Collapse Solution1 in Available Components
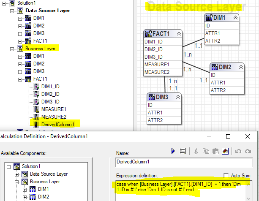Image resolution: width=259 pixels, height=201 pixels. 8,167
